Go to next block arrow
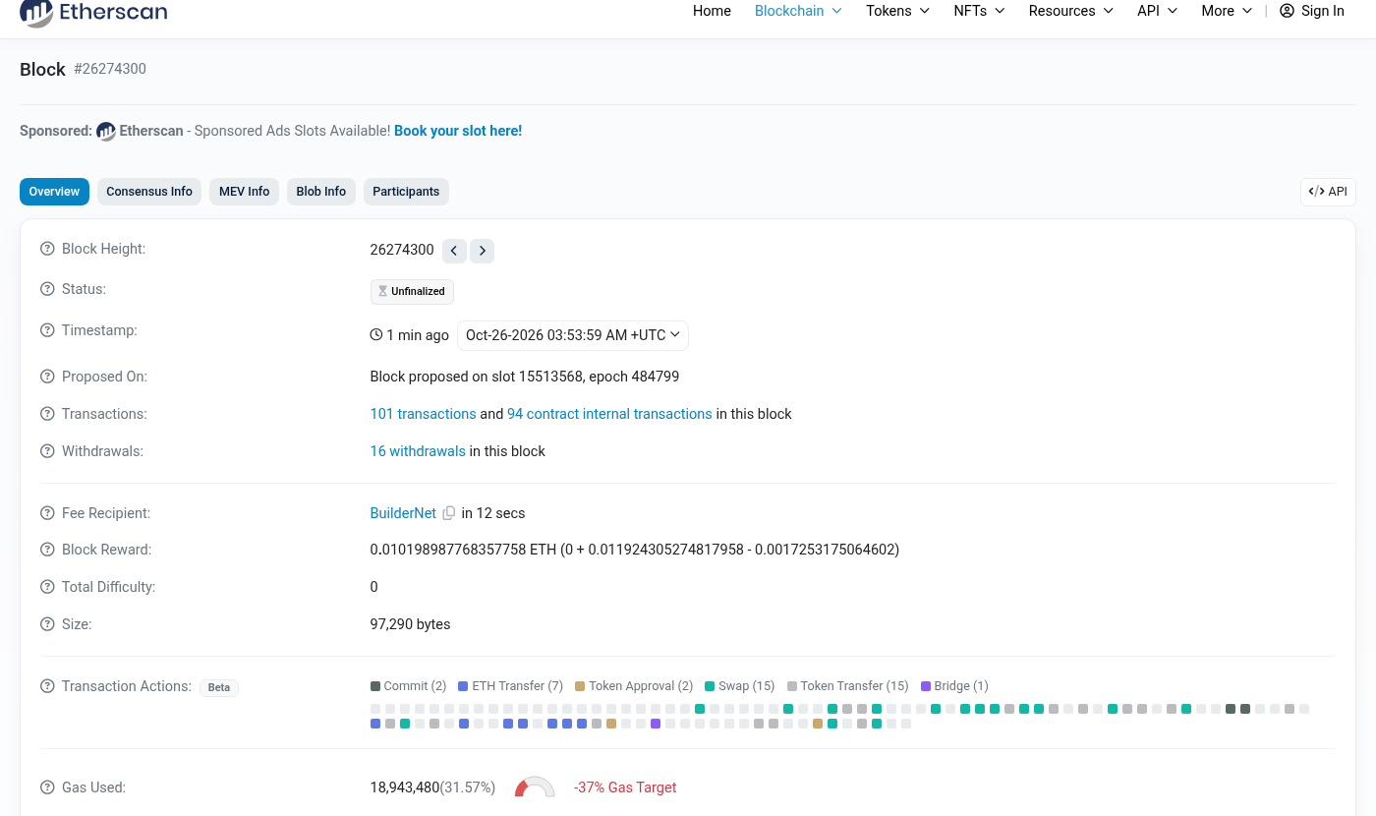This screenshot has width=1376, height=816. 482,251
